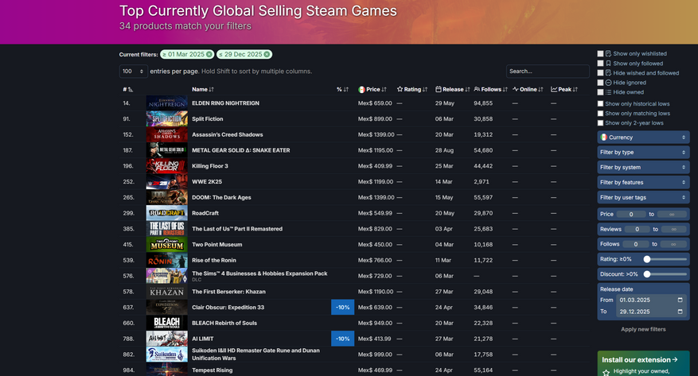The image size is (698, 376).
Task: Enable Show only historical lows
Action: tap(601, 103)
